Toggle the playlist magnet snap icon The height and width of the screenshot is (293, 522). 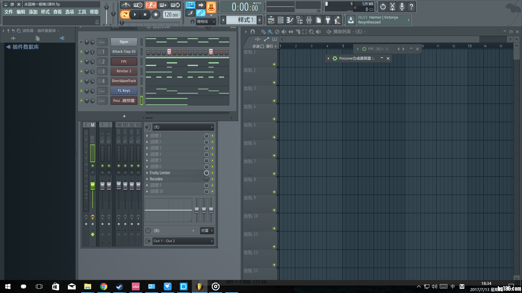(253, 32)
